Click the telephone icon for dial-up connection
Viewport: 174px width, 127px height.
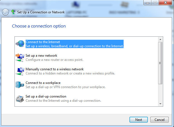tap(20, 99)
